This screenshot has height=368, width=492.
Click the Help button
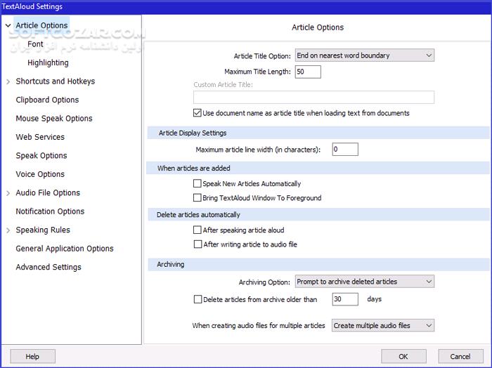(32, 356)
